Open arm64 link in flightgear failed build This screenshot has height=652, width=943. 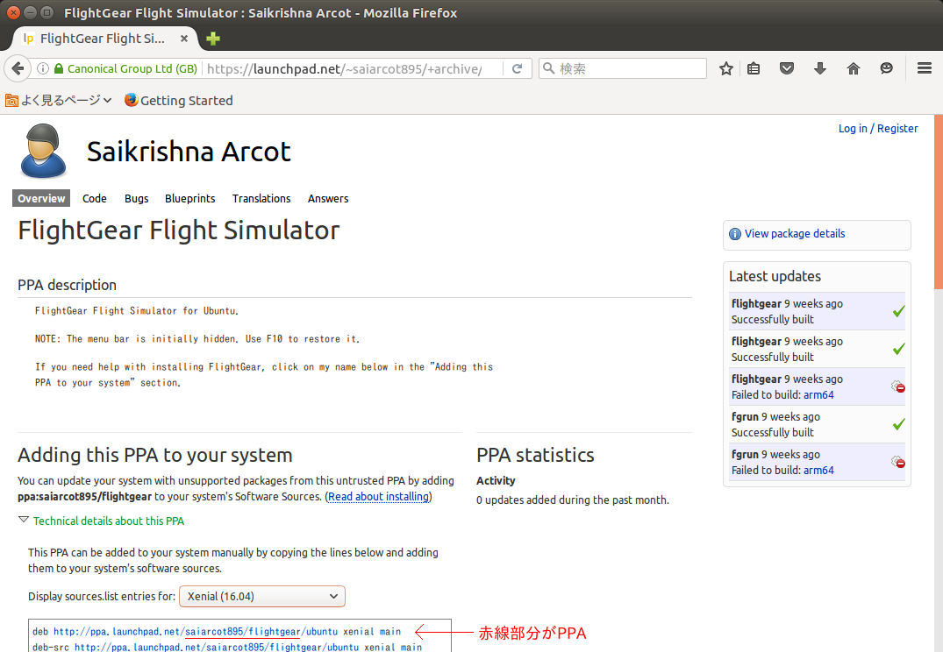coord(818,395)
